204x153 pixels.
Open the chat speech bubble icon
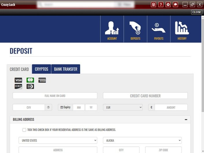pos(175,5)
